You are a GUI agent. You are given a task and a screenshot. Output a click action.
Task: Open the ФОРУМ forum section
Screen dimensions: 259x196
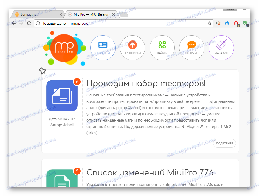(192, 48)
